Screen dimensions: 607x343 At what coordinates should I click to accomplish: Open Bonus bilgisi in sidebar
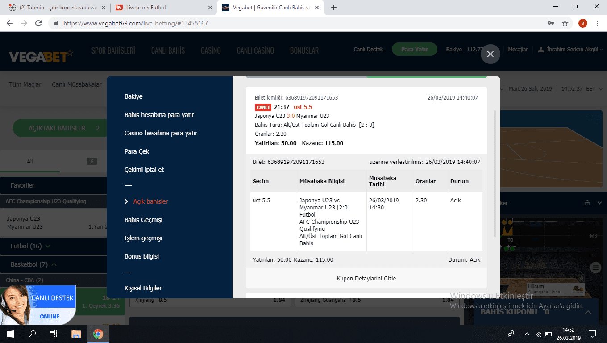[x=141, y=256]
